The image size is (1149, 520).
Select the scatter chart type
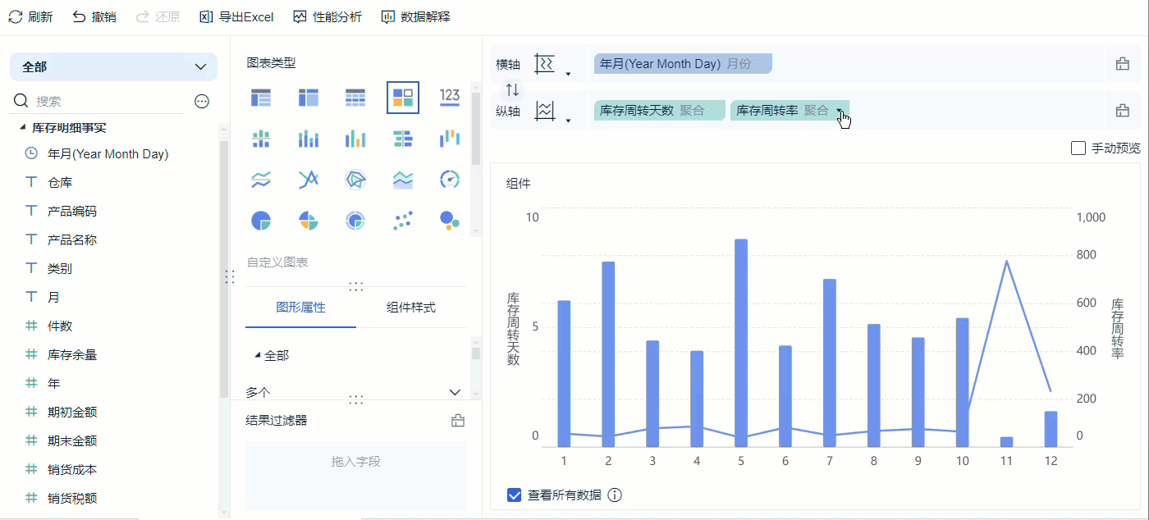[403, 219]
